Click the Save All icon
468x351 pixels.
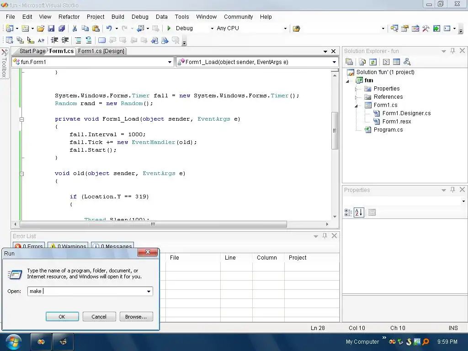(x=62, y=28)
